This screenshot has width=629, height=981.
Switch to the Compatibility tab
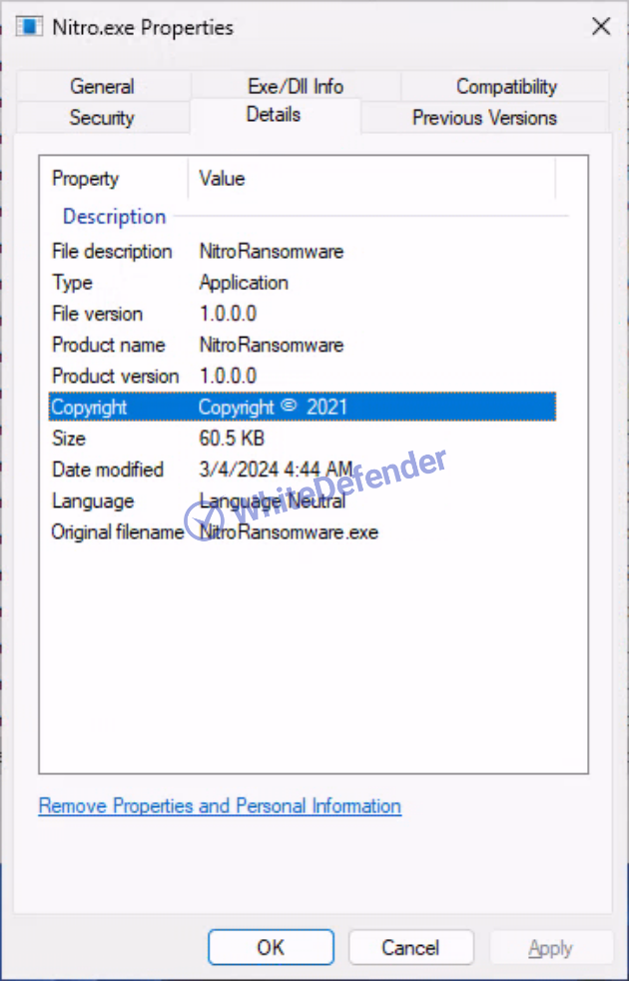[506, 86]
